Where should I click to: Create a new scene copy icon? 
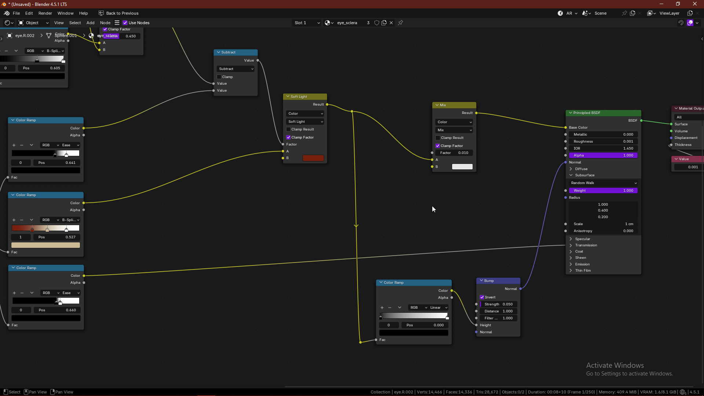[x=632, y=13]
